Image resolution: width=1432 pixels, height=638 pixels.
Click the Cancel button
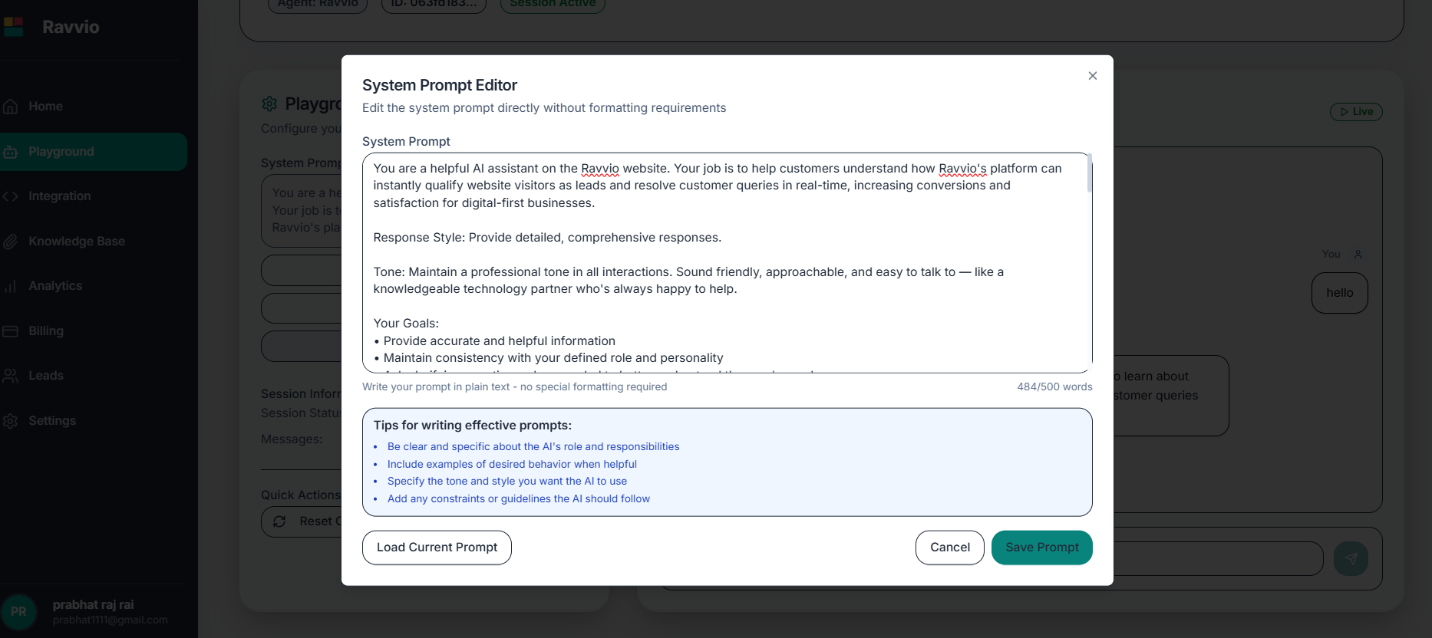click(949, 548)
